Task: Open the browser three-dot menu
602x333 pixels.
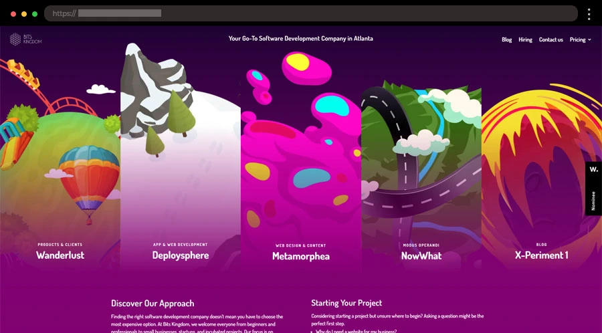Action: (x=589, y=13)
